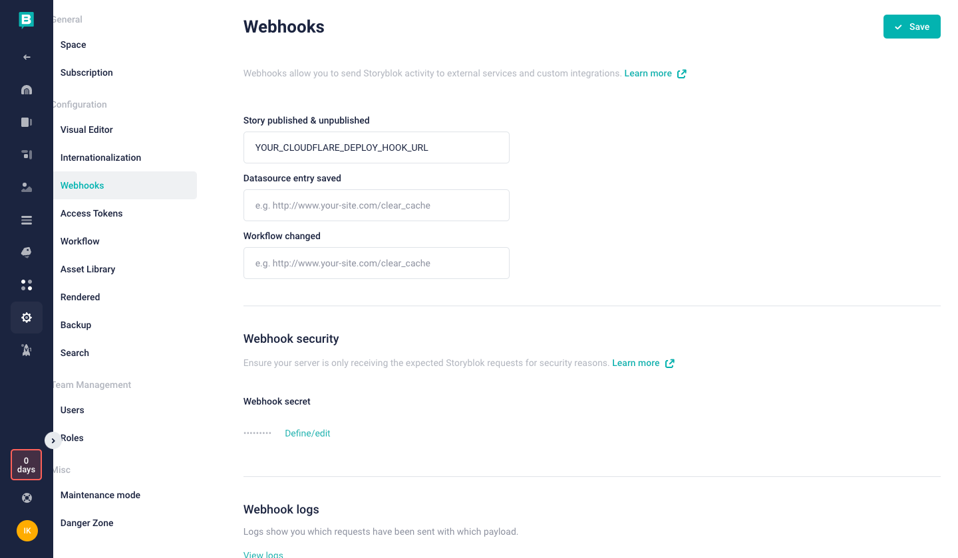Select Danger Zone in settings menu
The image size is (958, 558).
(x=87, y=523)
